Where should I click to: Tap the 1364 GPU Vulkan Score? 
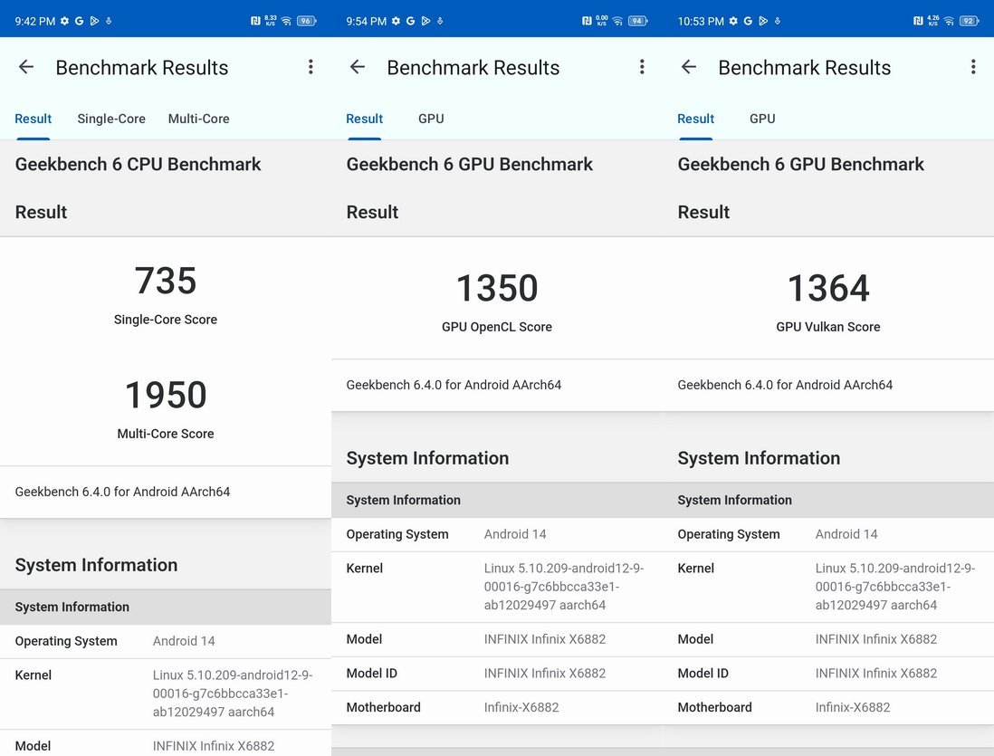[x=828, y=288]
